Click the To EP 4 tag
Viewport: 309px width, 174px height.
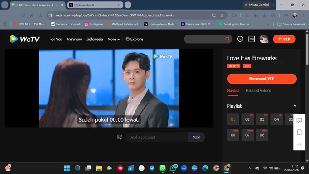(234, 66)
